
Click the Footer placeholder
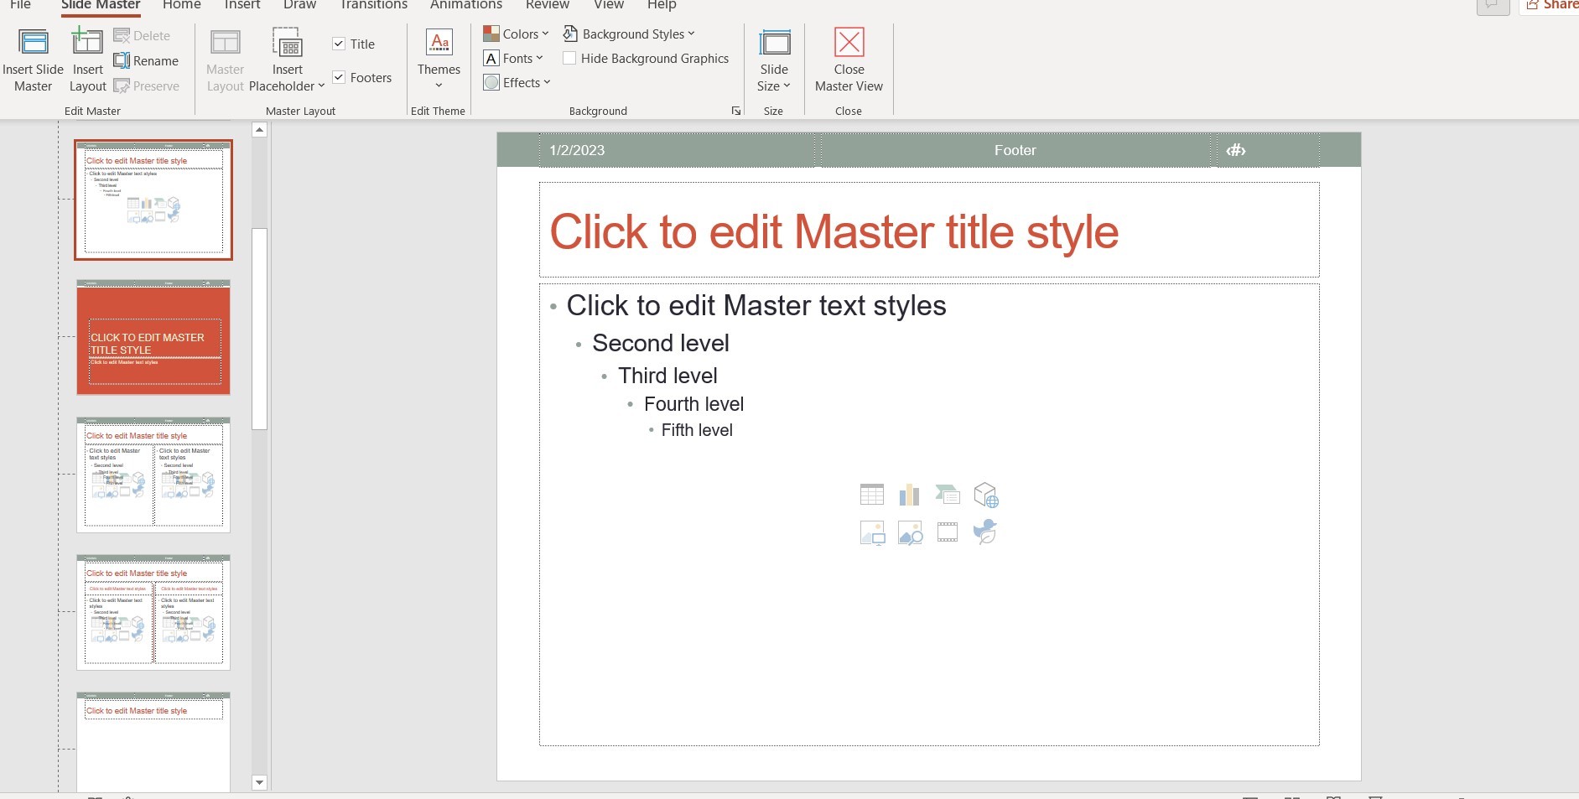pyautogui.click(x=1015, y=150)
